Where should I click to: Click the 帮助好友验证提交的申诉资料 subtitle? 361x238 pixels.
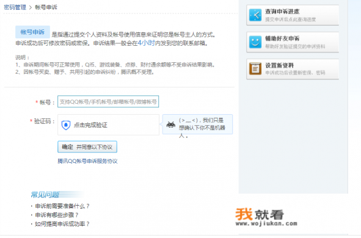coord(295,46)
